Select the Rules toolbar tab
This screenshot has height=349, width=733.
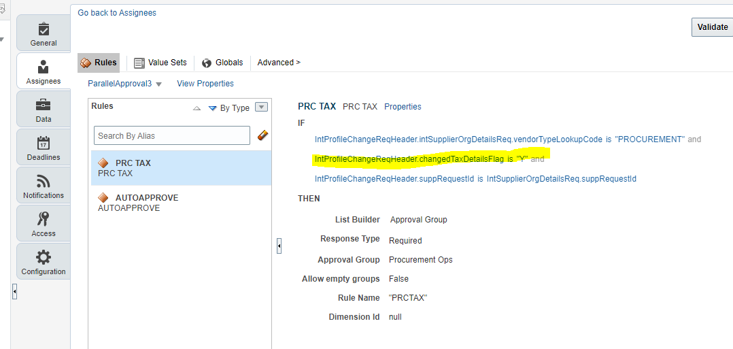click(x=98, y=63)
